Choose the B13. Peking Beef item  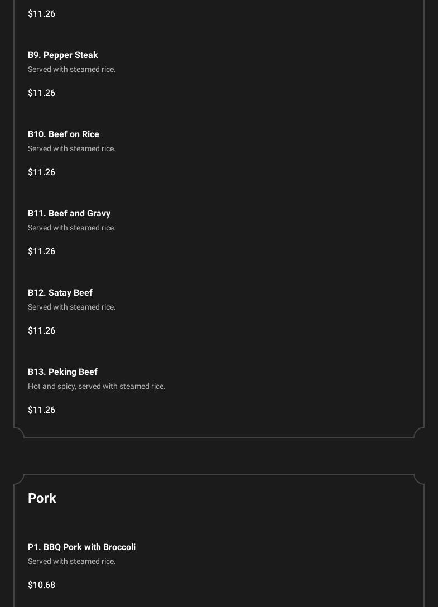pos(62,372)
